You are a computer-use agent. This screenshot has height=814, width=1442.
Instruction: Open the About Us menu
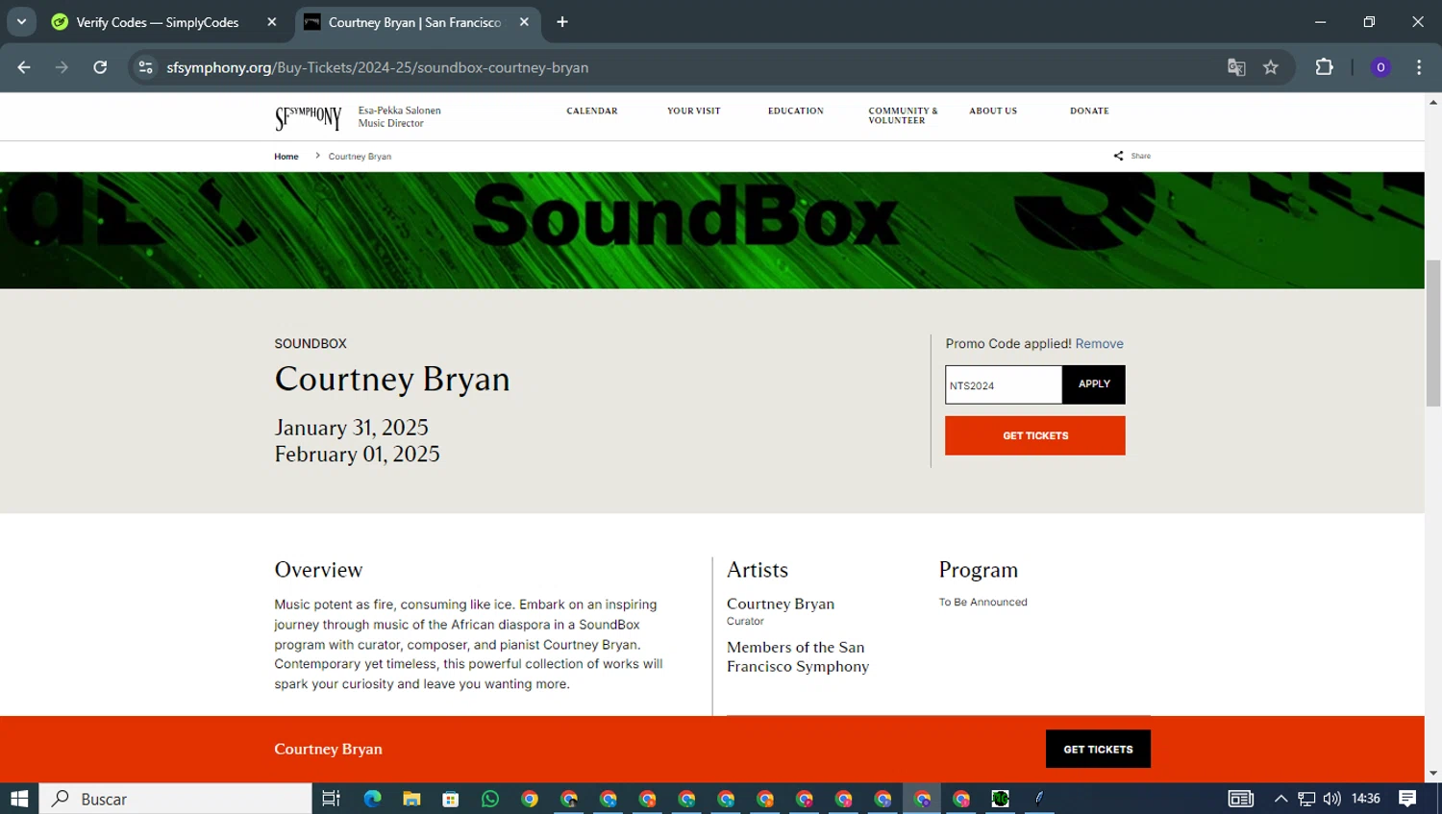point(993,111)
